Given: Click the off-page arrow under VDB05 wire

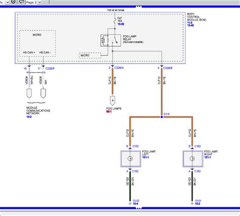Looking at the screenshot, I should pos(43,94).
